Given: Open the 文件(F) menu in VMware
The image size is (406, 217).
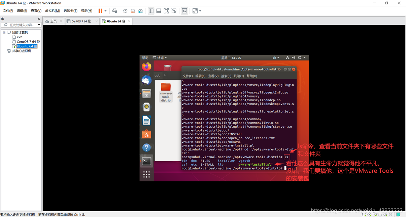Looking at the screenshot, I should [8, 11].
